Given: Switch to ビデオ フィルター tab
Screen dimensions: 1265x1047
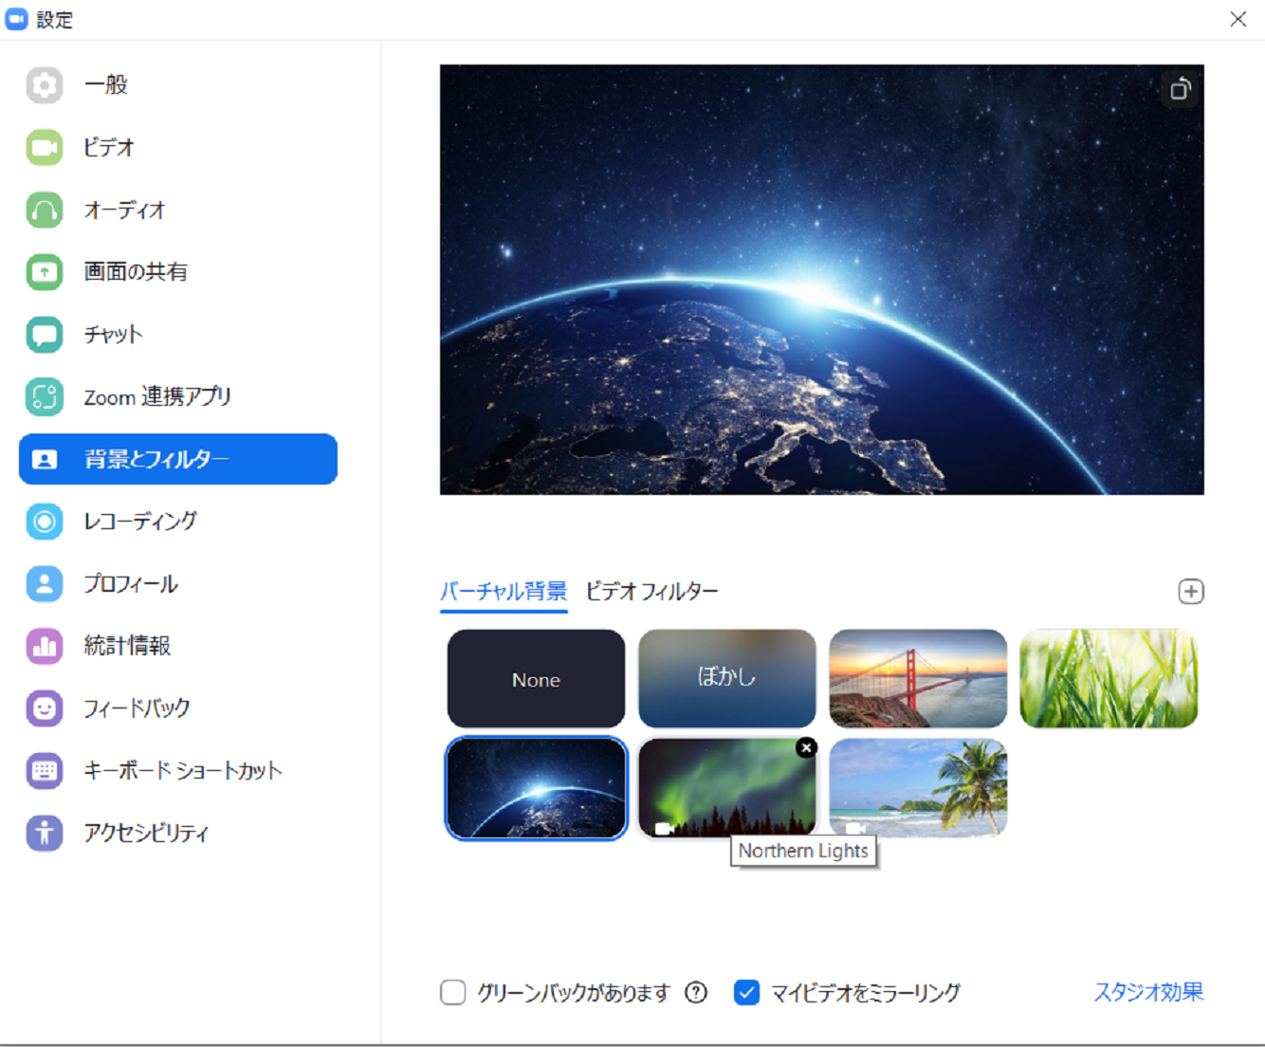Looking at the screenshot, I should (x=651, y=592).
